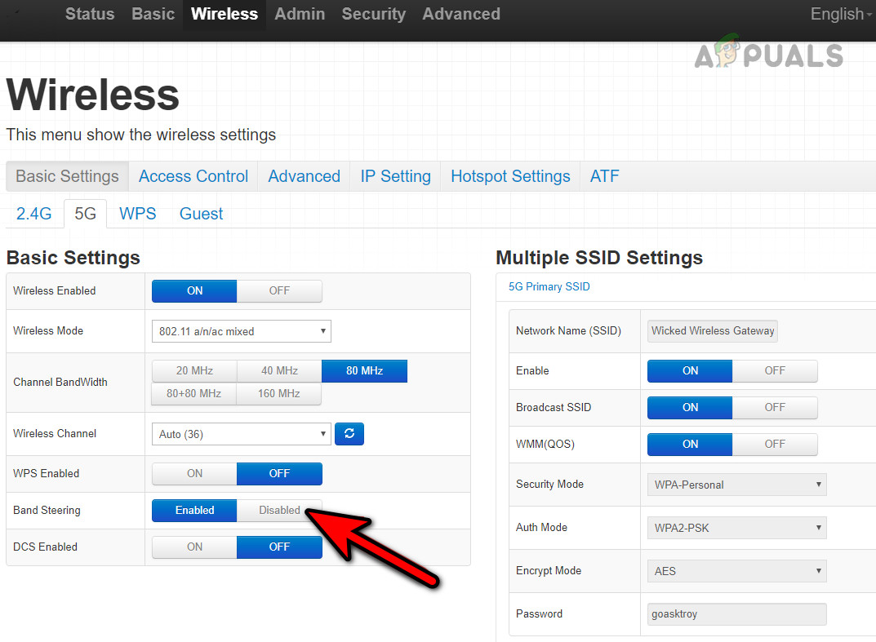Turn off Broadcast SSID
This screenshot has width=876, height=642.
pos(774,407)
